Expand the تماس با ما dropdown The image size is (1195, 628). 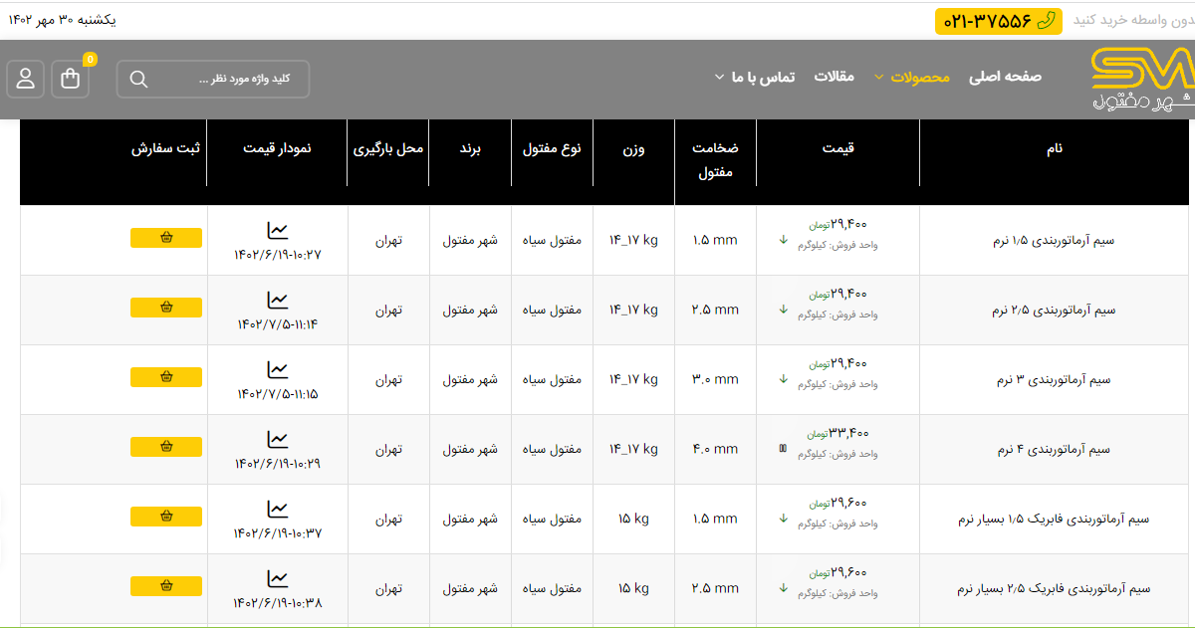click(755, 78)
